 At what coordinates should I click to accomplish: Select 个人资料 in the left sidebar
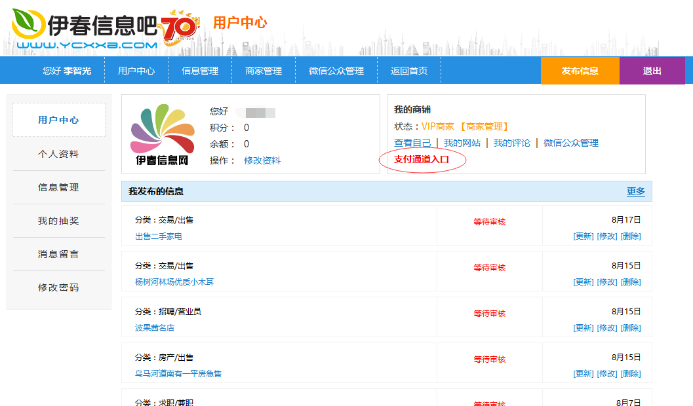58,154
